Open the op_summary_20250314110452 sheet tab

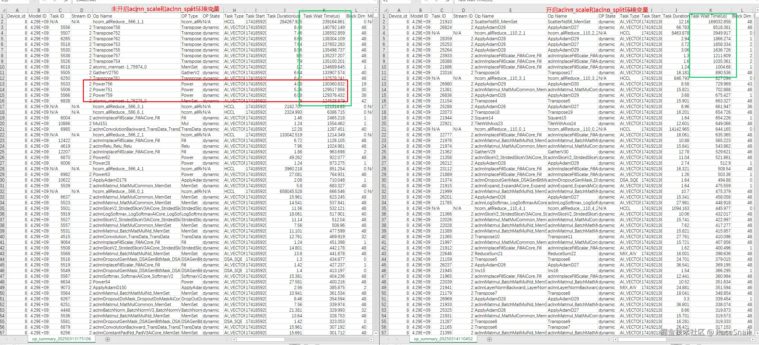point(443,339)
